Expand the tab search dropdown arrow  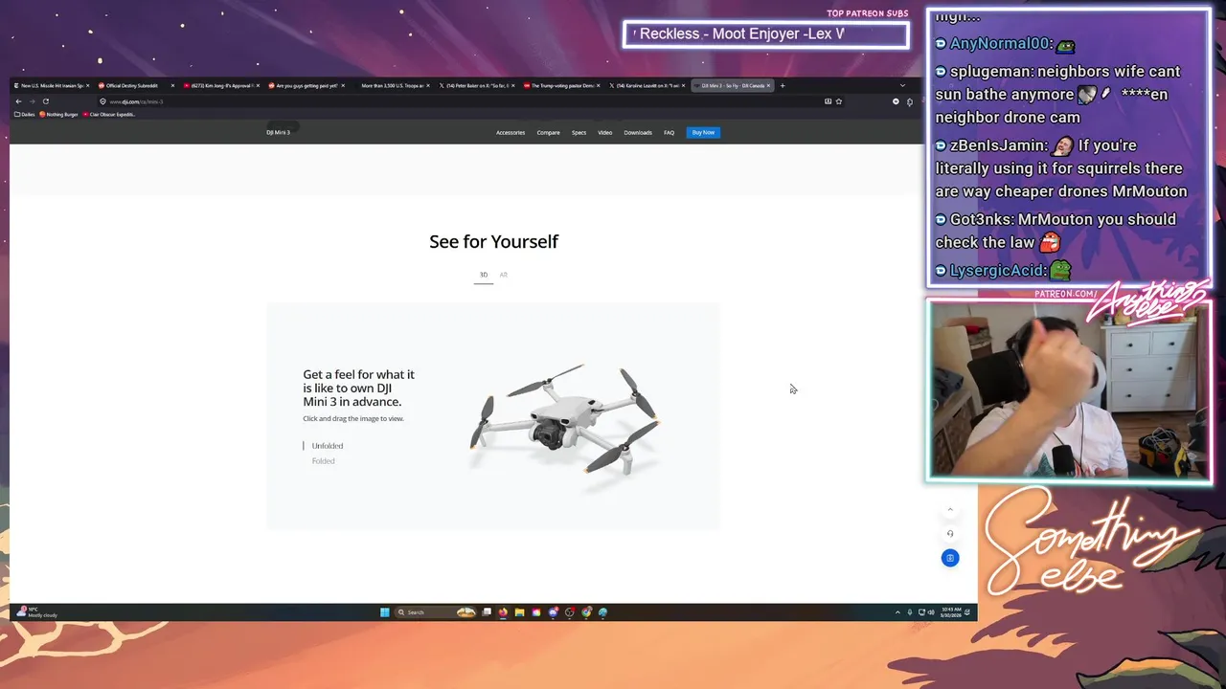coord(902,85)
